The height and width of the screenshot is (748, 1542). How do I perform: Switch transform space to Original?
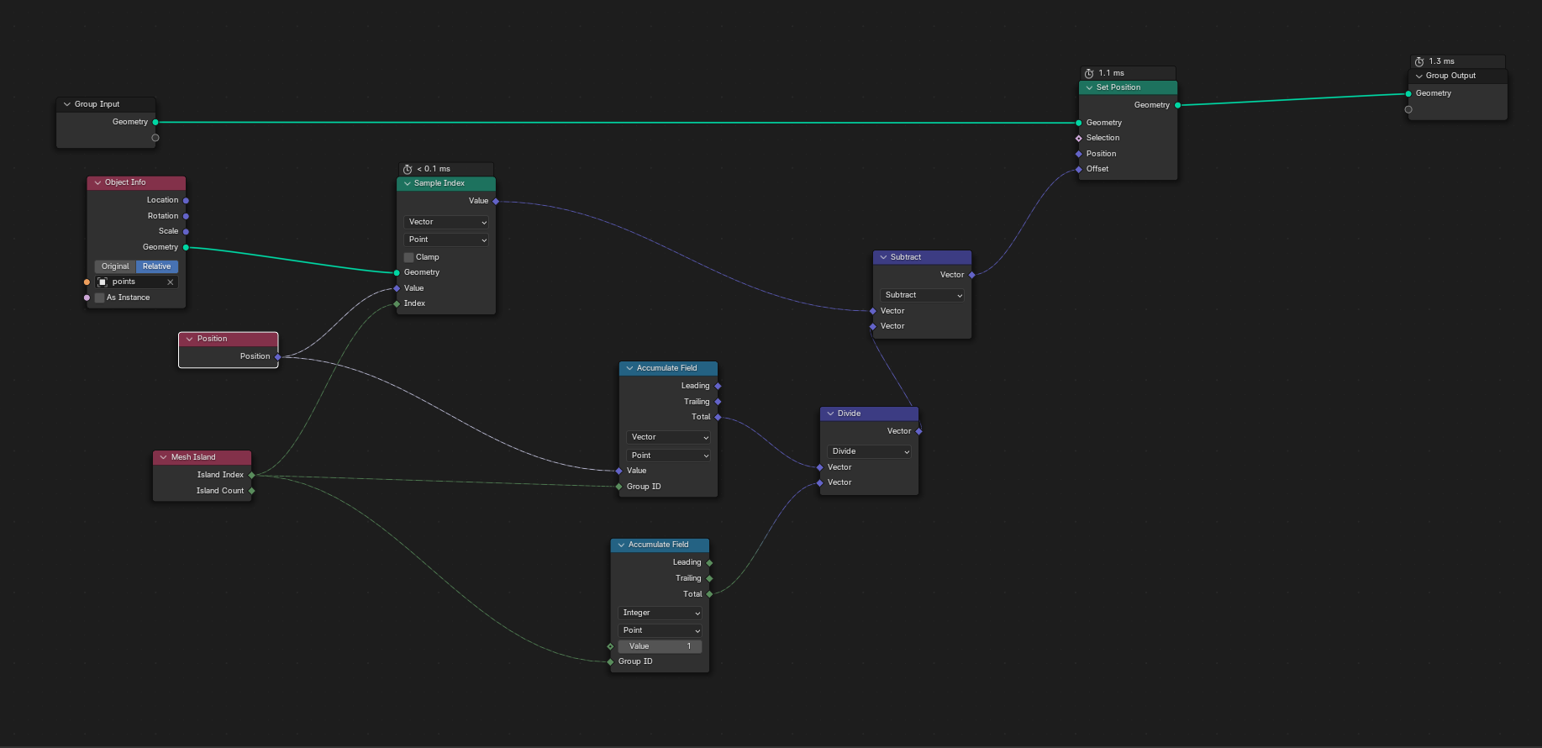[115, 266]
